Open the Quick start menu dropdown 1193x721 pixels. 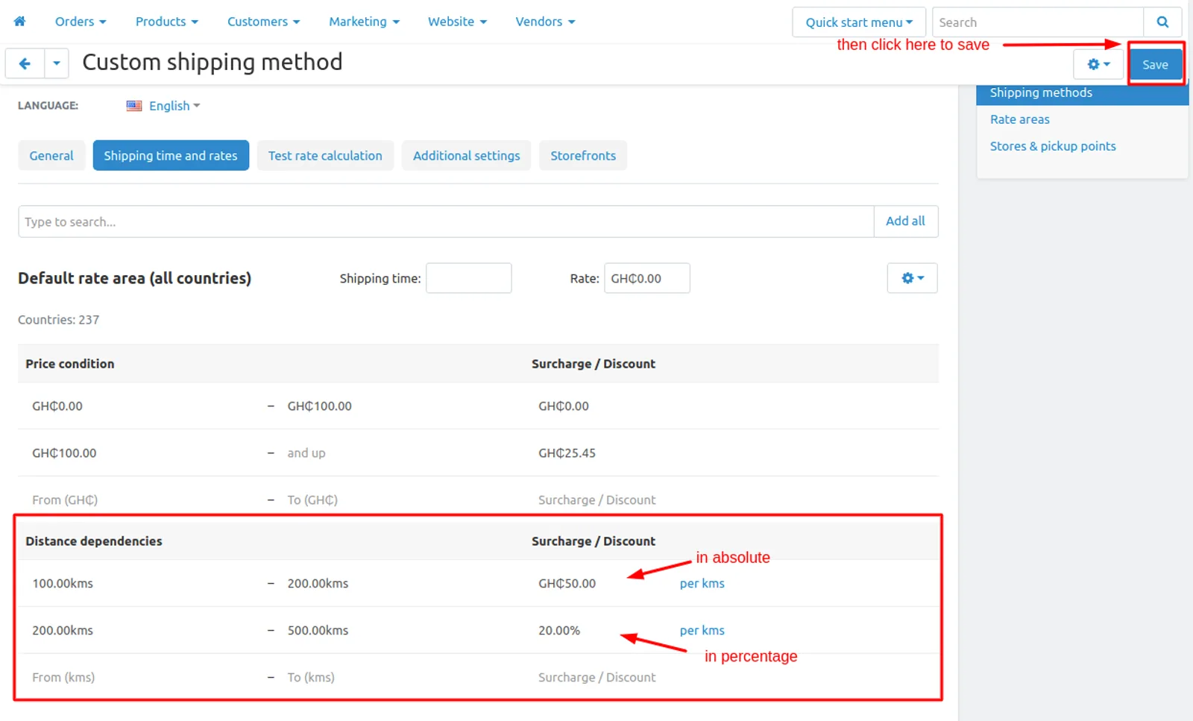pyautogui.click(x=859, y=22)
